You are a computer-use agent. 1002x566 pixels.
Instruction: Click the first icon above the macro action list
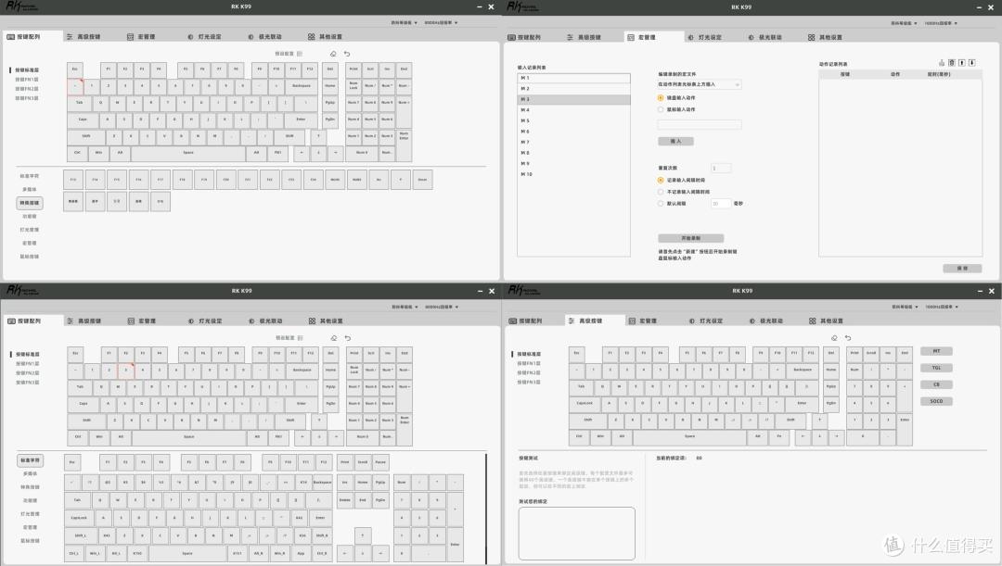pyautogui.click(x=942, y=63)
